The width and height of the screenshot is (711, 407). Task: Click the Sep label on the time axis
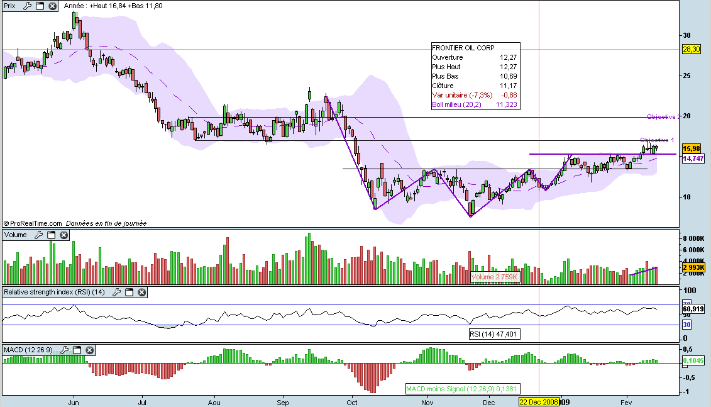pos(282,403)
